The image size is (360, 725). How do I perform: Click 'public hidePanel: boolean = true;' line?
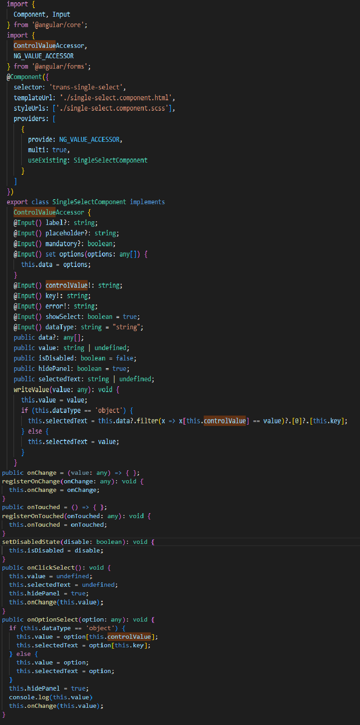pos(71,368)
